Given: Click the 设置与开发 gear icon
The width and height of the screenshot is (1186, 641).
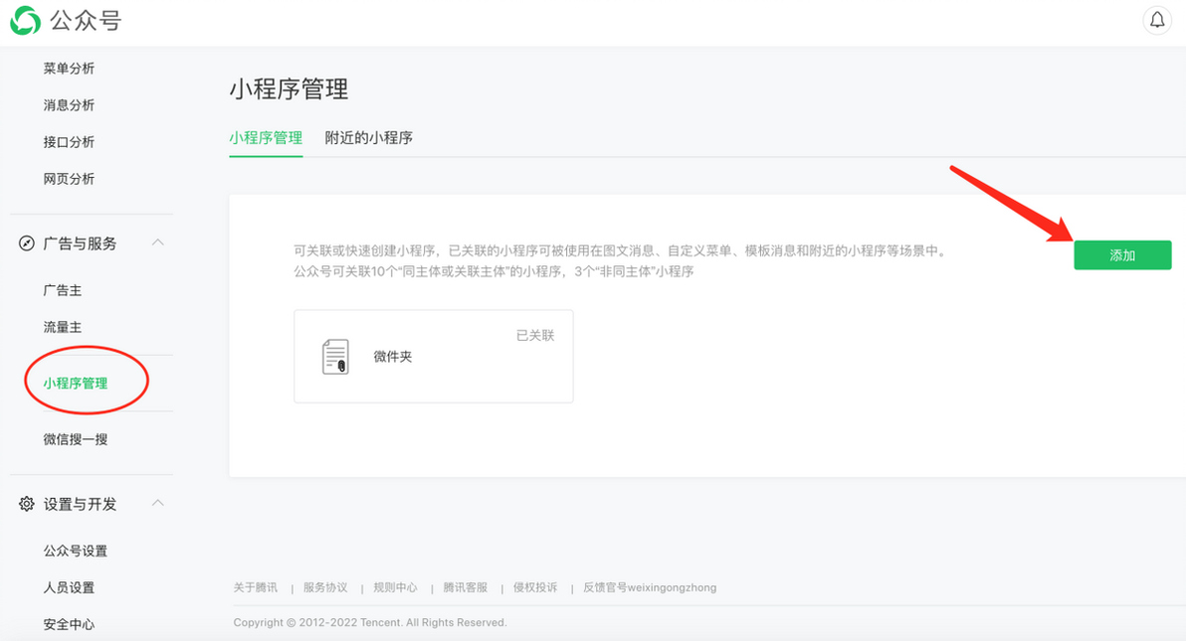Looking at the screenshot, I should click(27, 504).
